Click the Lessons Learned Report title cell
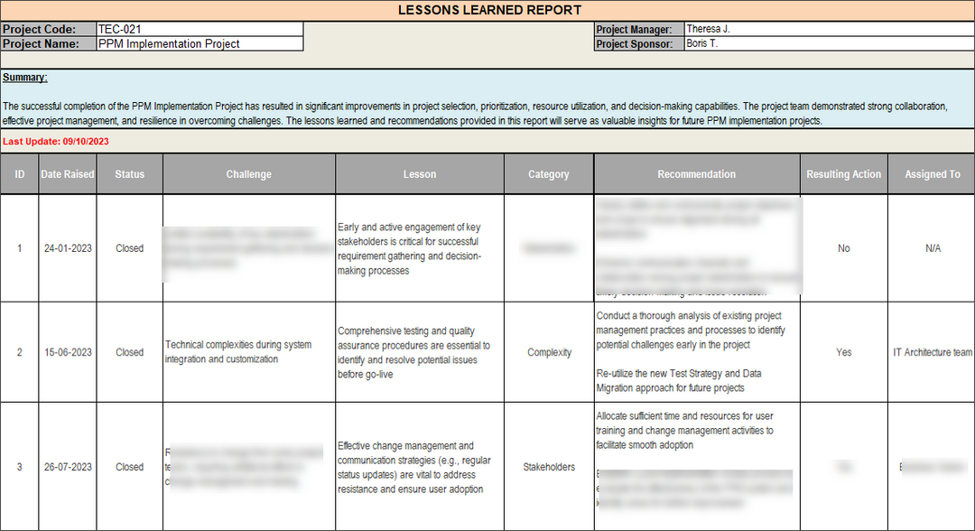The width and height of the screenshot is (975, 531). point(489,10)
